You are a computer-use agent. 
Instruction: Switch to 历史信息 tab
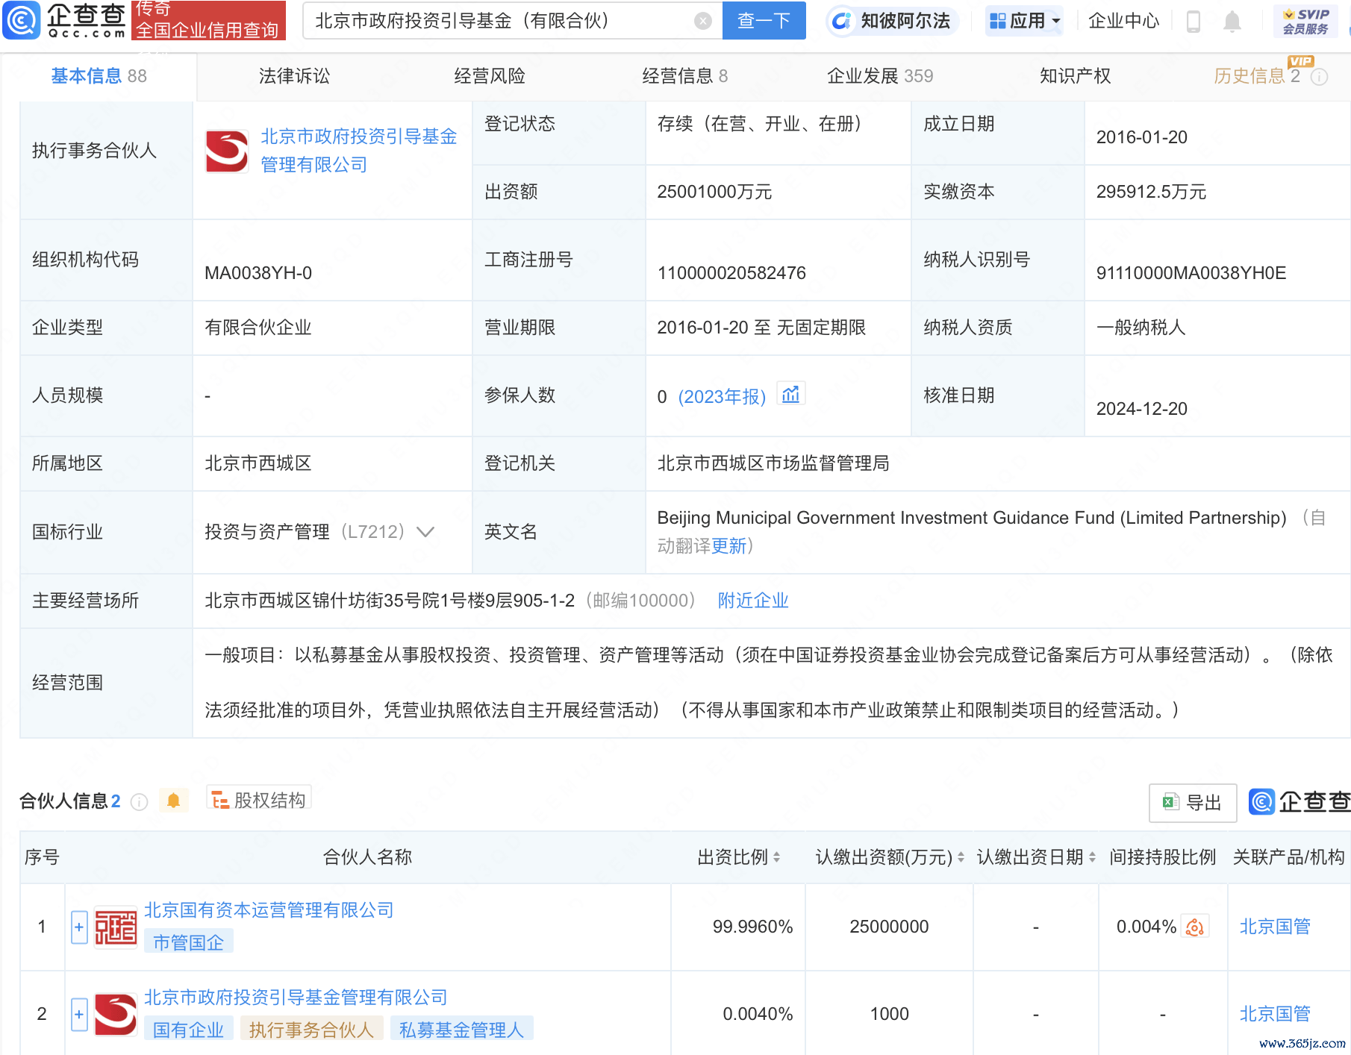(1256, 76)
